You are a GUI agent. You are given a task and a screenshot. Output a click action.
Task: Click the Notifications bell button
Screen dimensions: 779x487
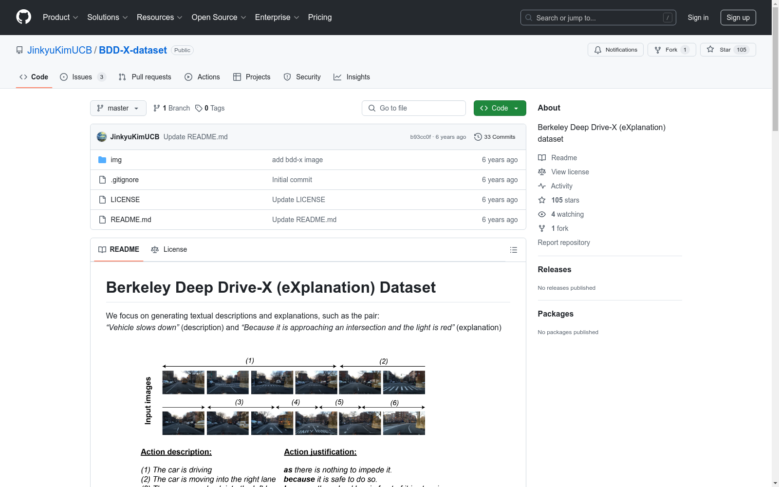(x=615, y=50)
